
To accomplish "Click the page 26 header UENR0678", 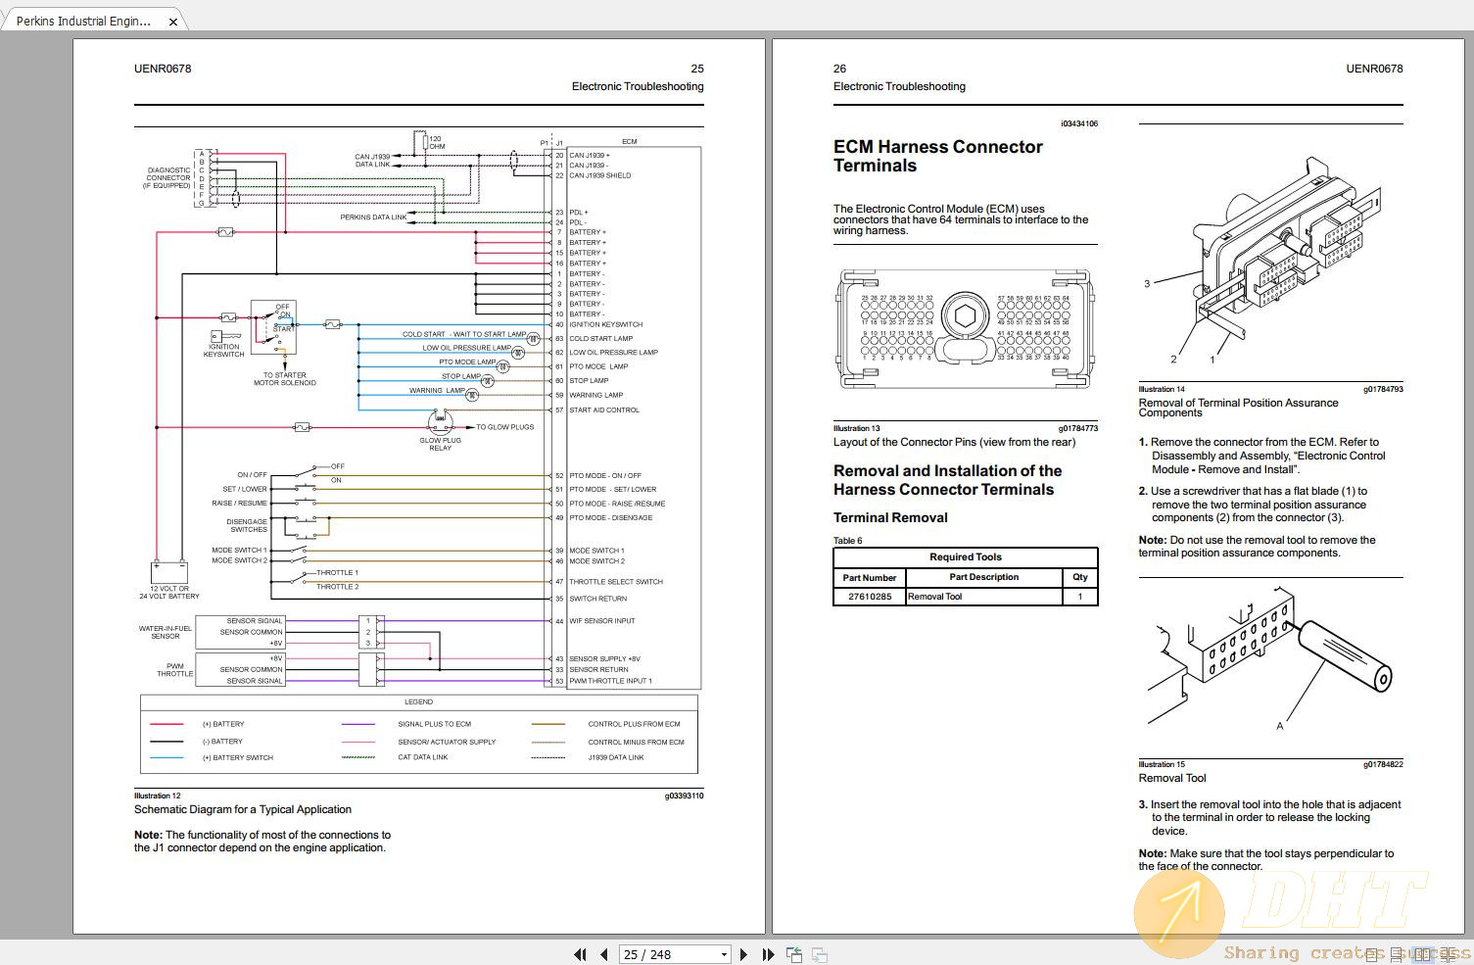I will click(x=1374, y=69).
